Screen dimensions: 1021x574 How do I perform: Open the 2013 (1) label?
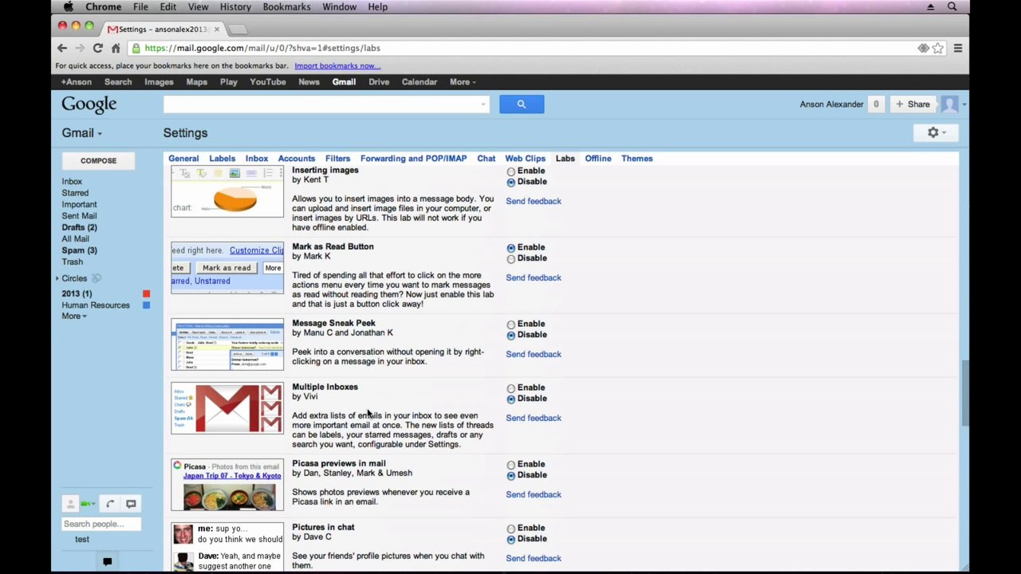click(x=77, y=294)
